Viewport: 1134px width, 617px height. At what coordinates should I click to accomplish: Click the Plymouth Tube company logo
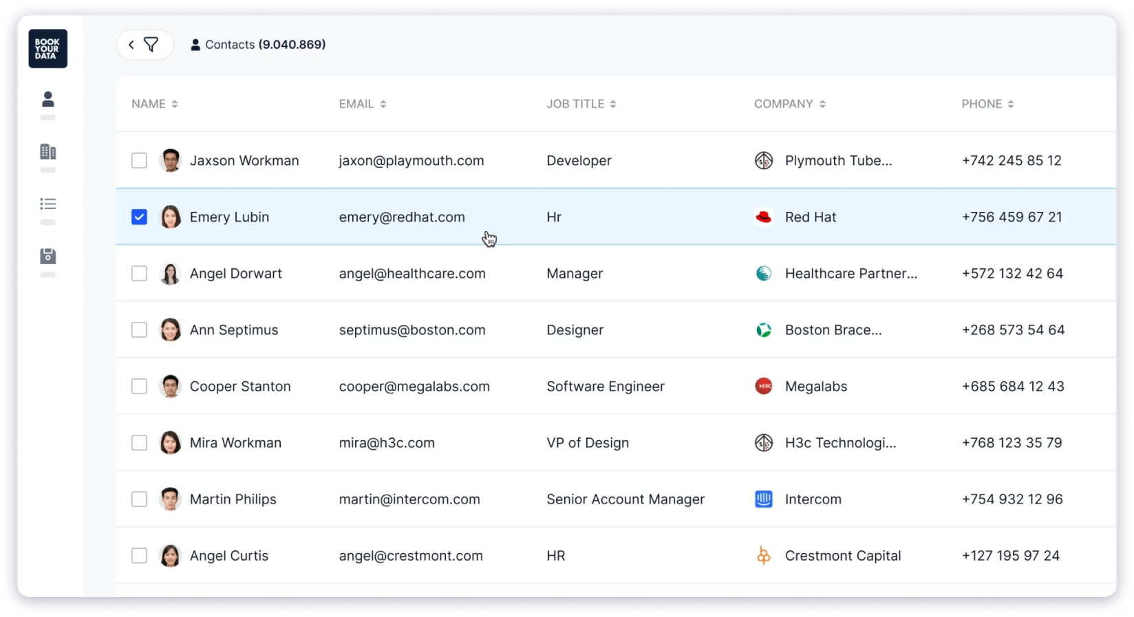point(763,160)
